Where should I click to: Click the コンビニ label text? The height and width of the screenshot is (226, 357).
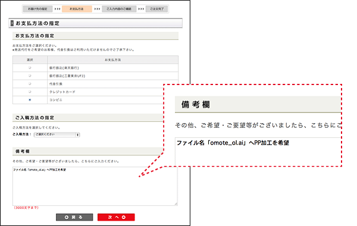[56, 100]
